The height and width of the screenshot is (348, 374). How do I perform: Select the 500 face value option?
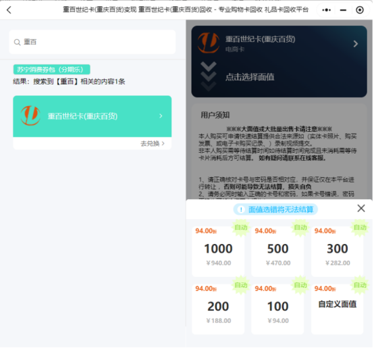point(277,251)
